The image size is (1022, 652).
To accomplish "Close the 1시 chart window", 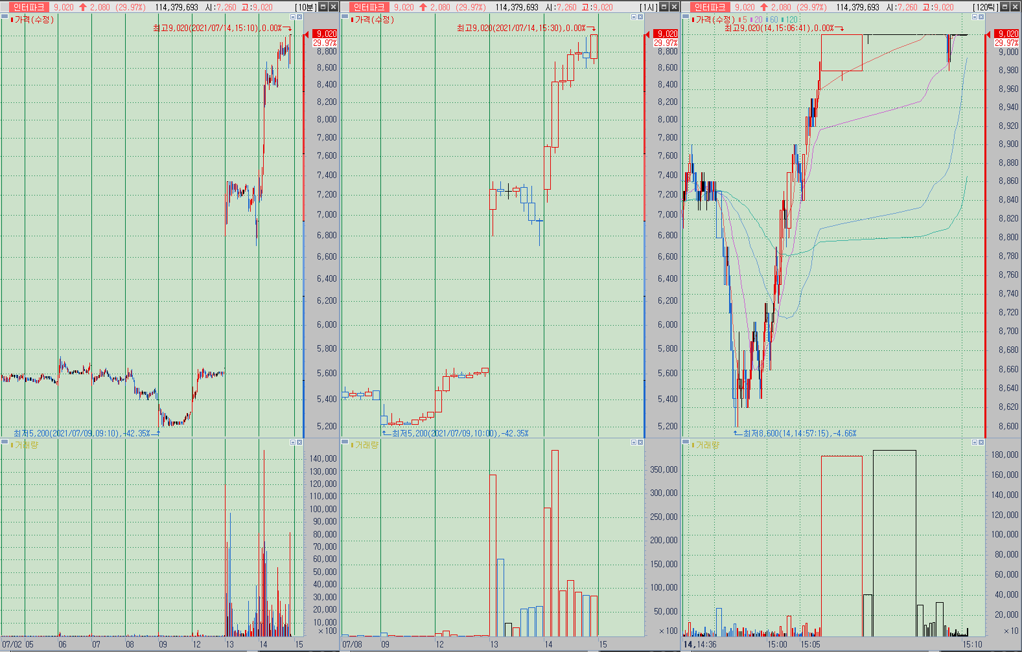I will click(x=674, y=6).
